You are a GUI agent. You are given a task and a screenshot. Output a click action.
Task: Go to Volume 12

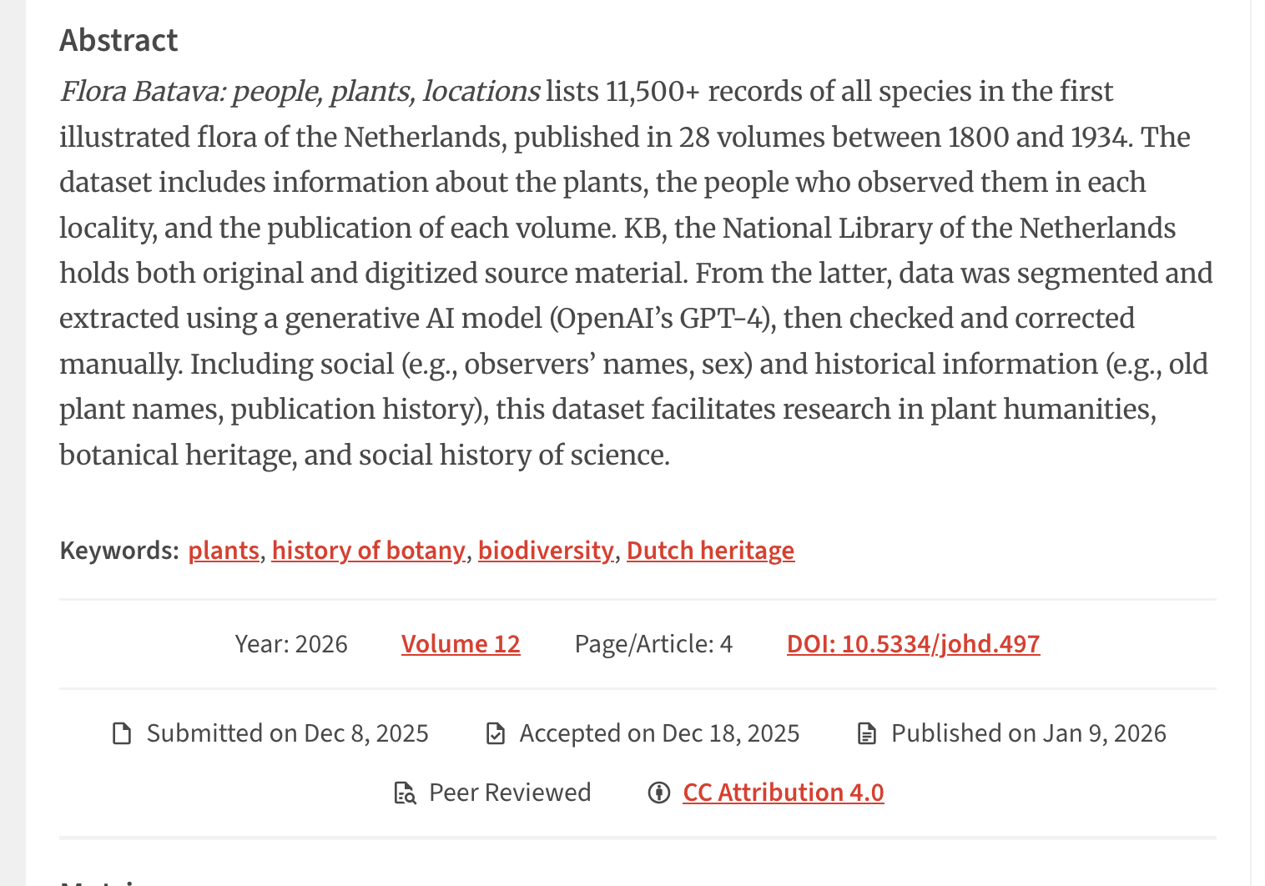(x=461, y=644)
